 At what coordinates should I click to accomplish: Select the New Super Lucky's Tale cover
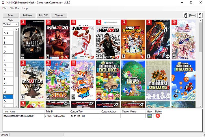(x=83, y=80)
